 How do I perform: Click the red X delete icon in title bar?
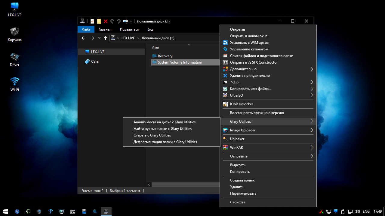click(106, 21)
